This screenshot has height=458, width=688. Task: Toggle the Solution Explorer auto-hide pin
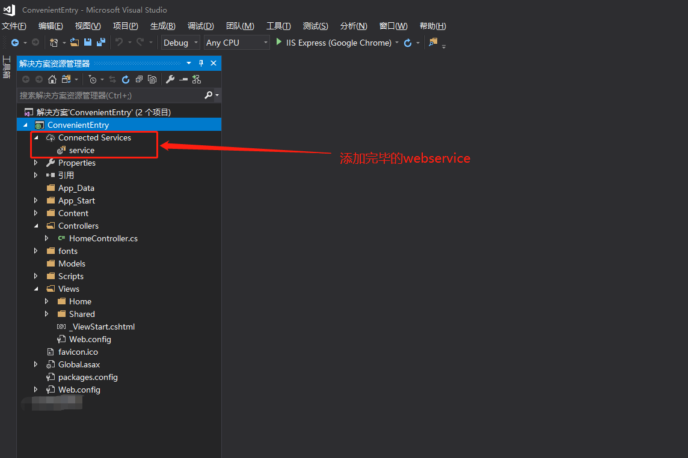pos(201,63)
